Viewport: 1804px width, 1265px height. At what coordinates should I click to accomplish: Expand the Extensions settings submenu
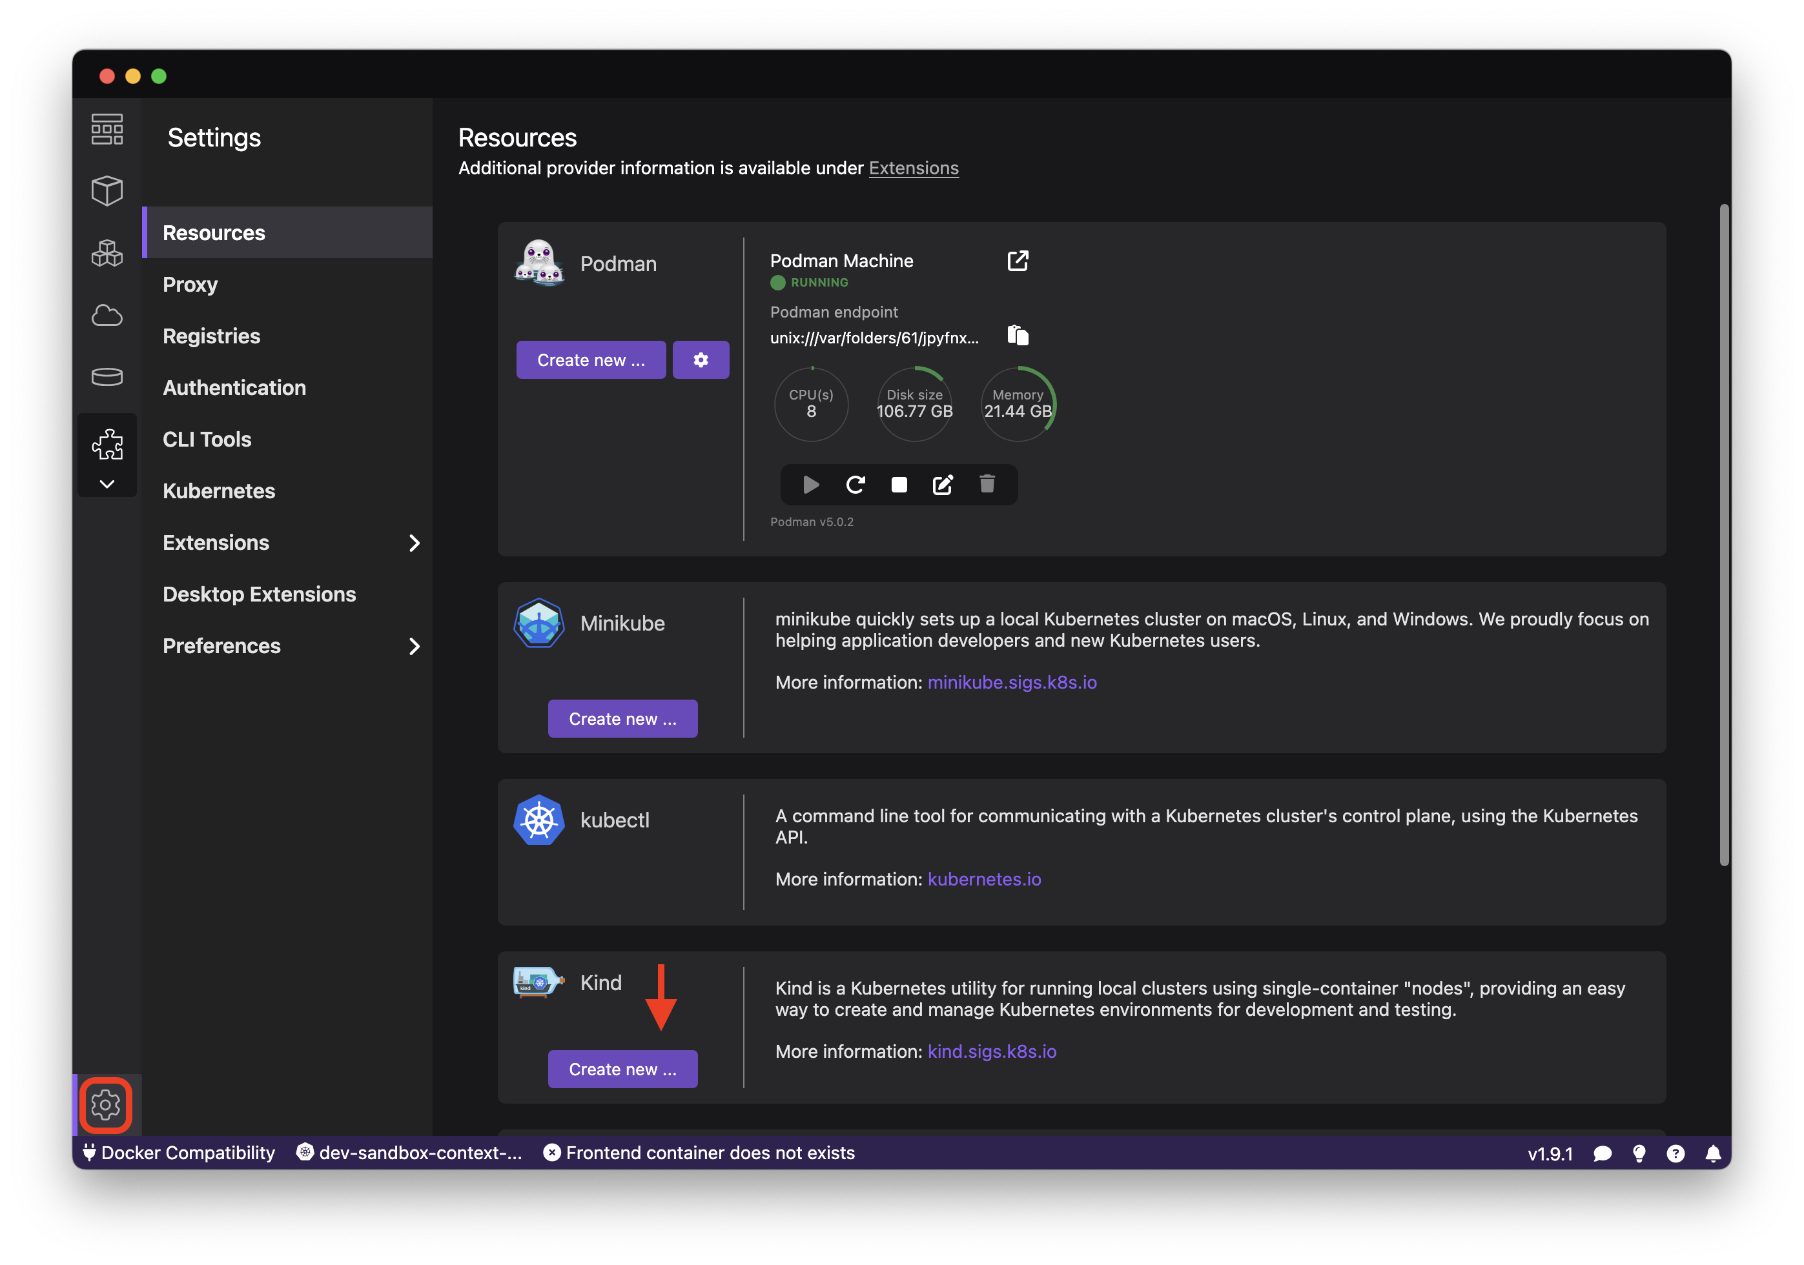(x=287, y=543)
